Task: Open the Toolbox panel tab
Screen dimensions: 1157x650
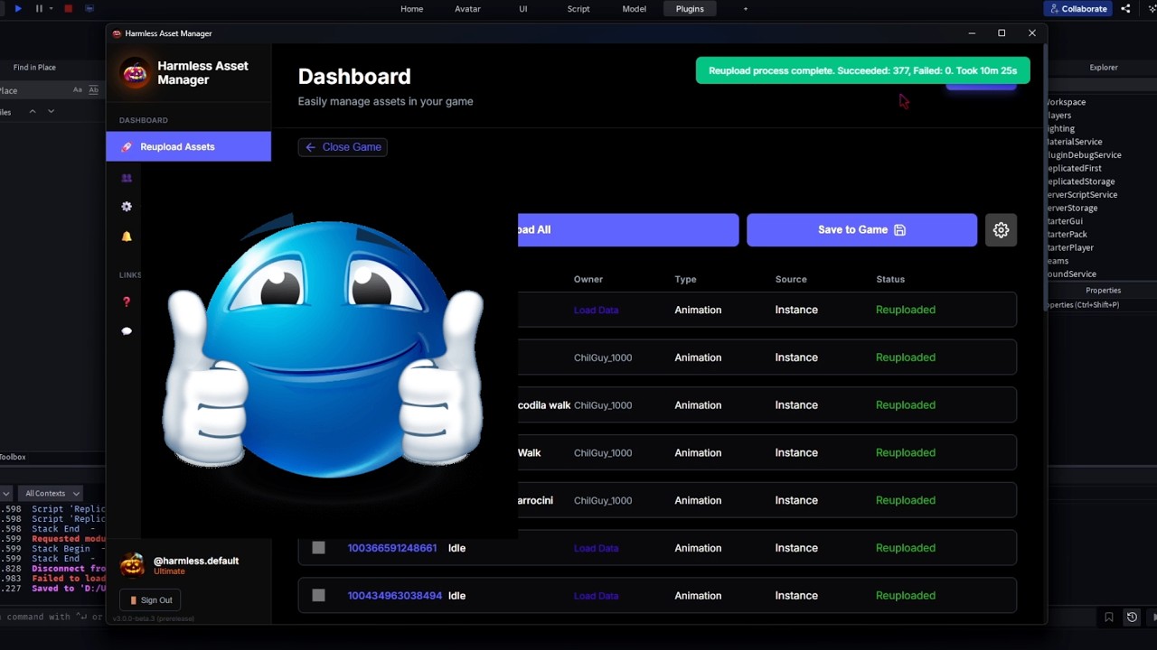Action: (13, 458)
